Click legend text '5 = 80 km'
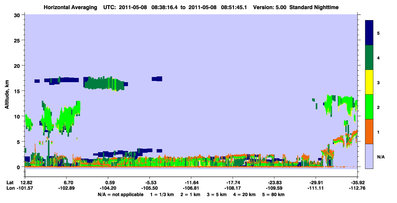This screenshot has width=397, height=203. pos(274,194)
